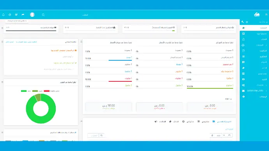Viewport: 269px width, 151px height.
Task: Open the to-do checklist icon in the top bar
Action: tap(16, 15)
